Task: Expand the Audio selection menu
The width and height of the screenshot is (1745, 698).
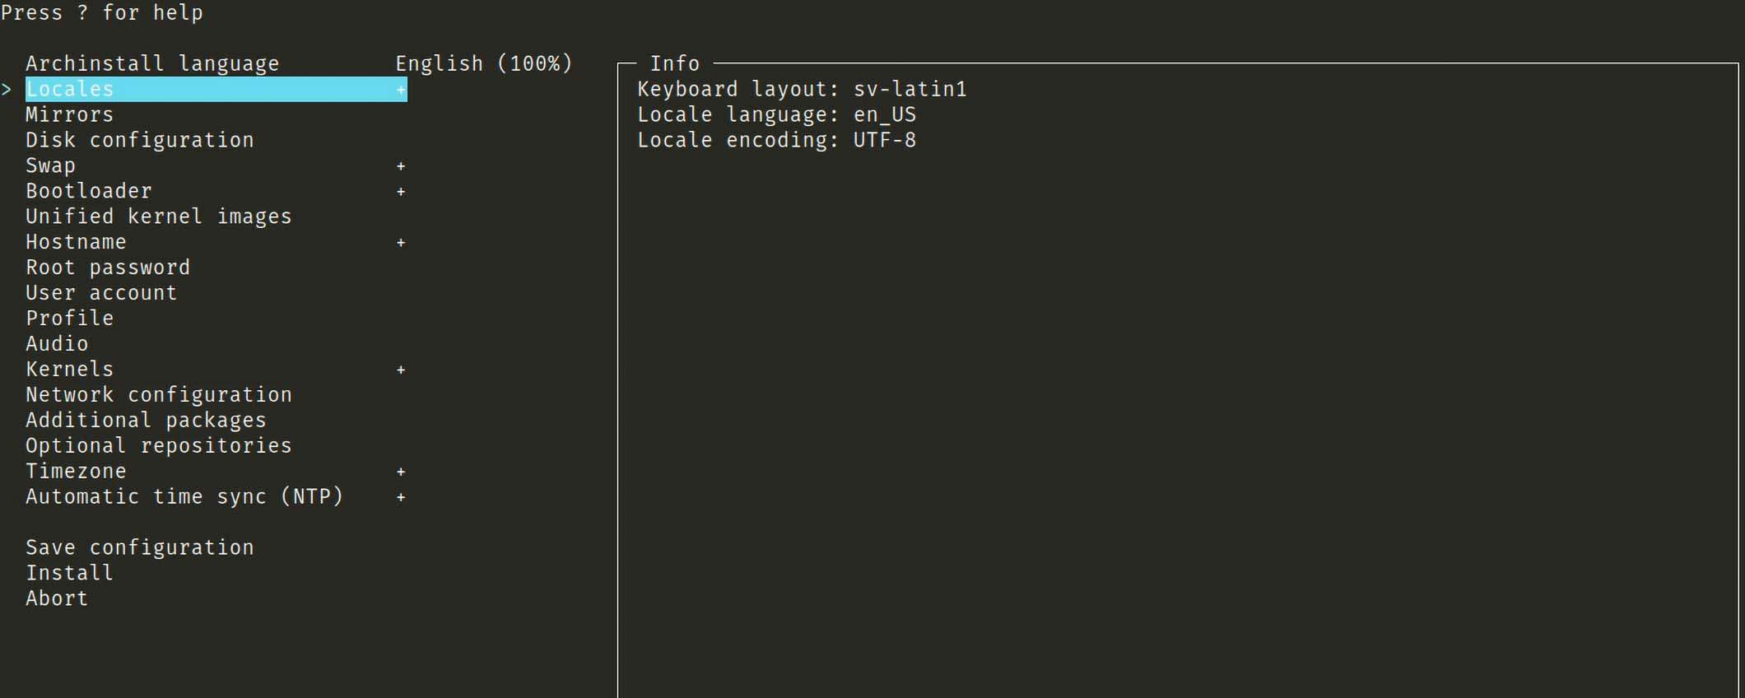Action: pos(57,343)
